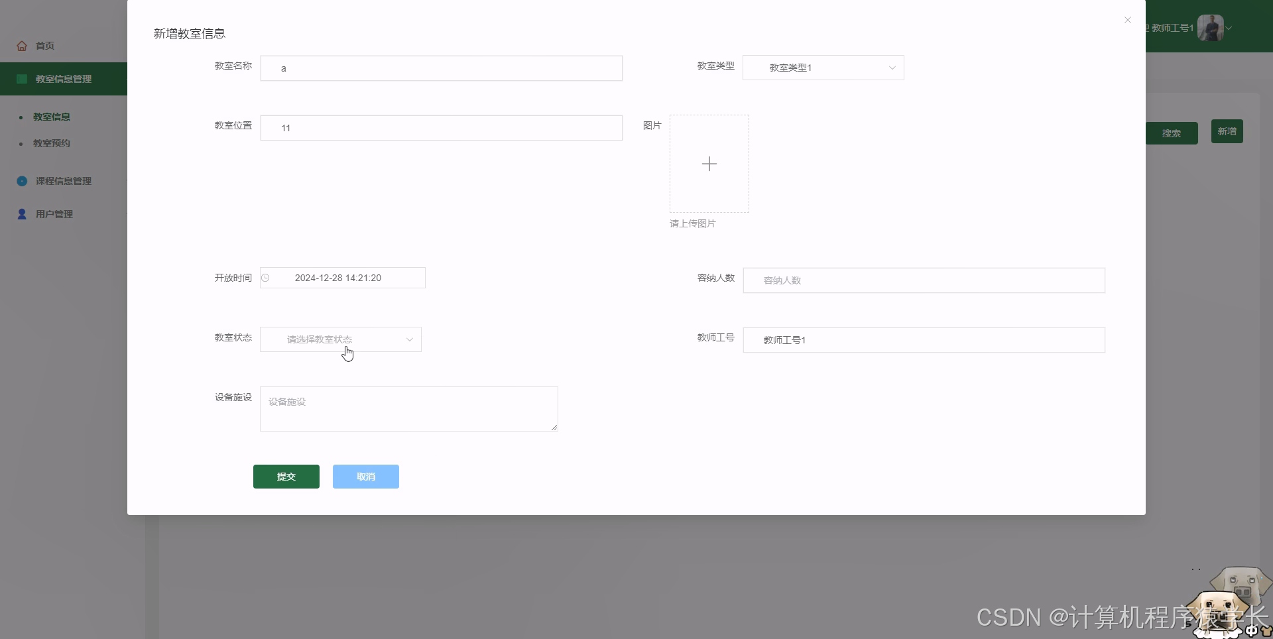Open the user dropdown arrow in header
1273x639 pixels.
pos(1229,28)
